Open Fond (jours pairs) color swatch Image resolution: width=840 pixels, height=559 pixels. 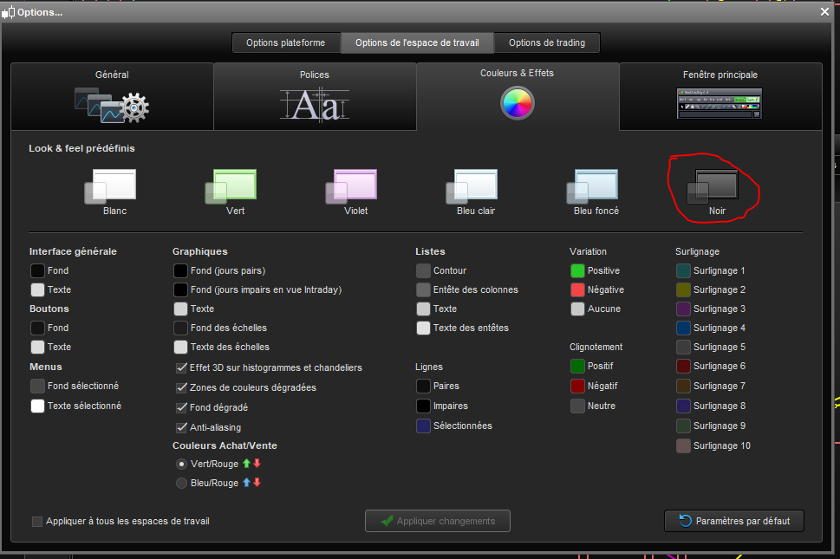180,270
